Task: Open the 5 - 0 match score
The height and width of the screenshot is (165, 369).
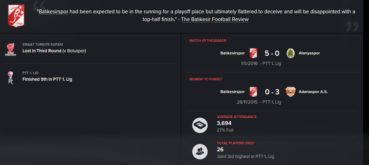Action: (x=272, y=53)
